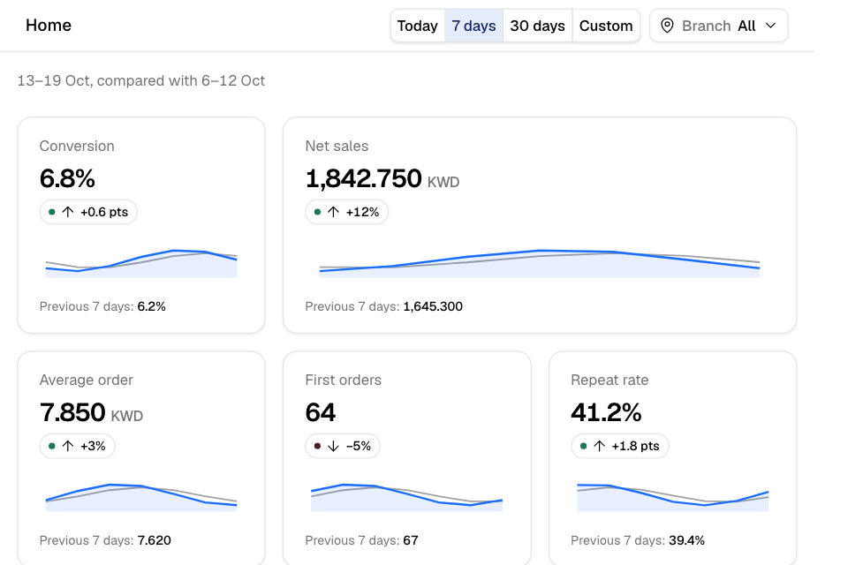Click the 'Previous 7 days: 67' text
Screen dimensions: 848x565
click(x=362, y=540)
